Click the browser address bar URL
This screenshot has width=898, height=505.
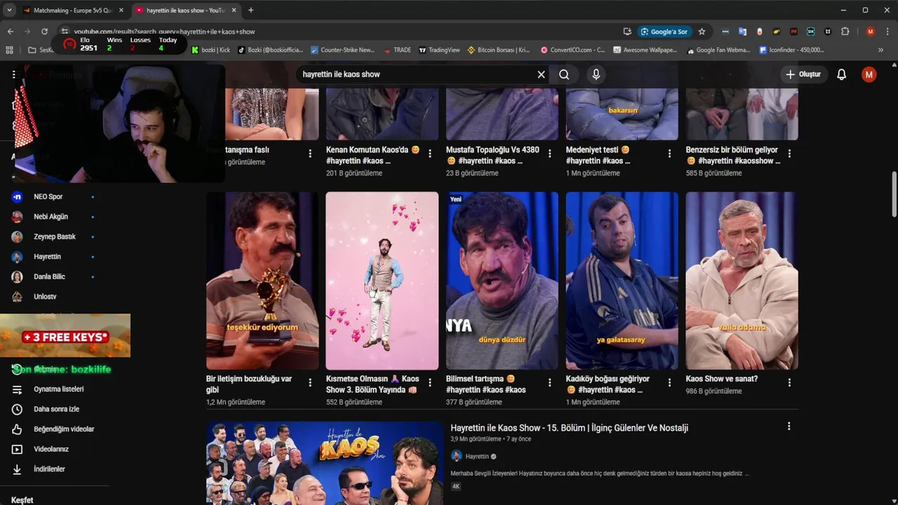[x=164, y=32]
